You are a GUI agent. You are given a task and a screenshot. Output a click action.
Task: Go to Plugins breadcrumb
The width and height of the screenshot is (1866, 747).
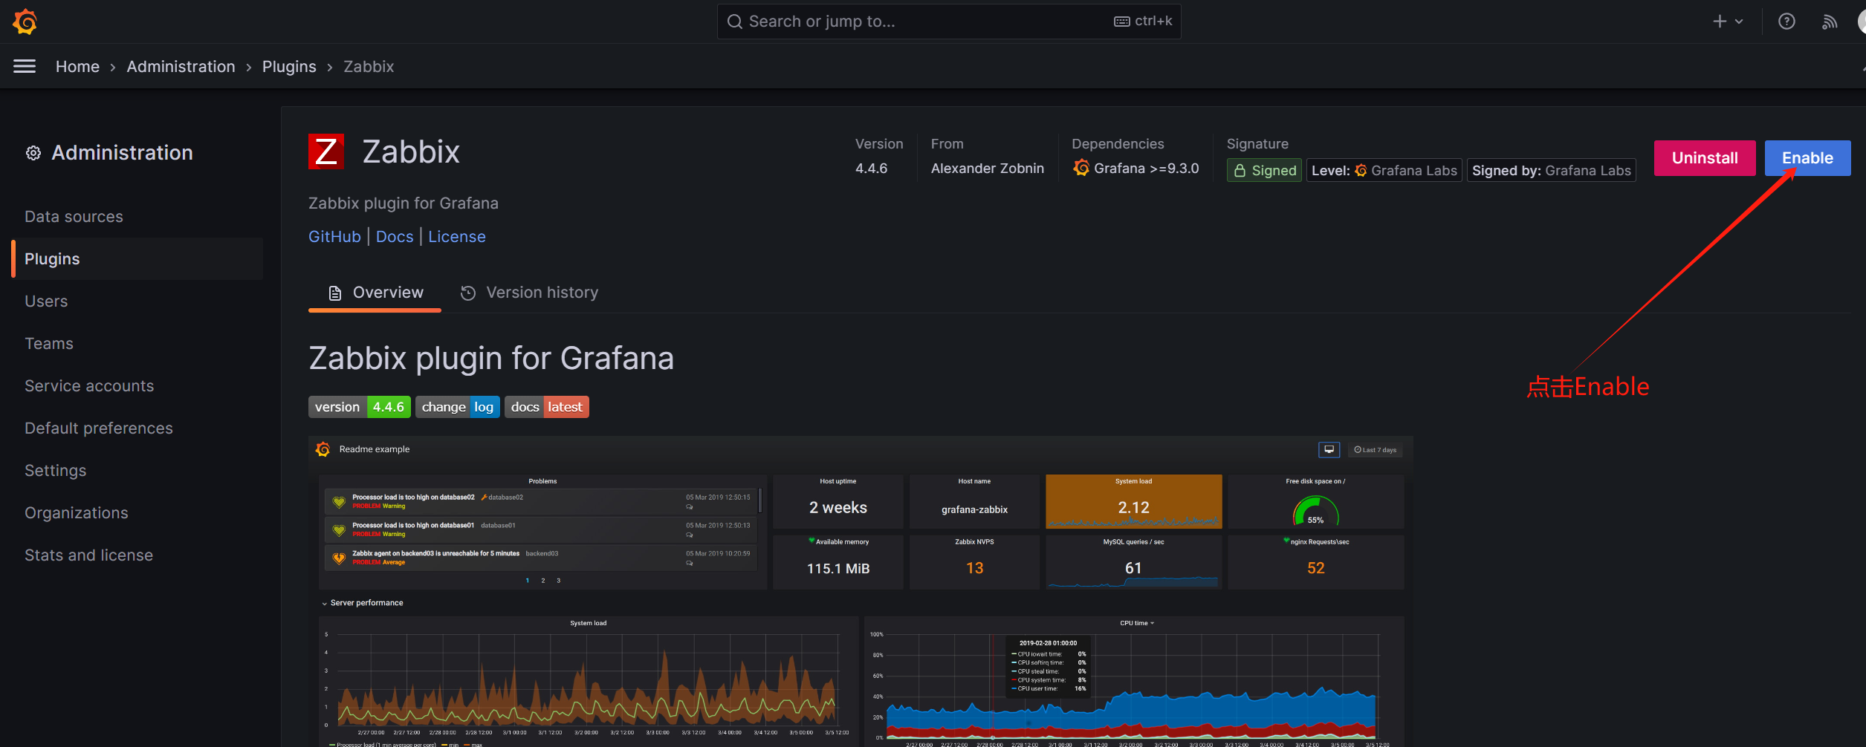(x=289, y=66)
